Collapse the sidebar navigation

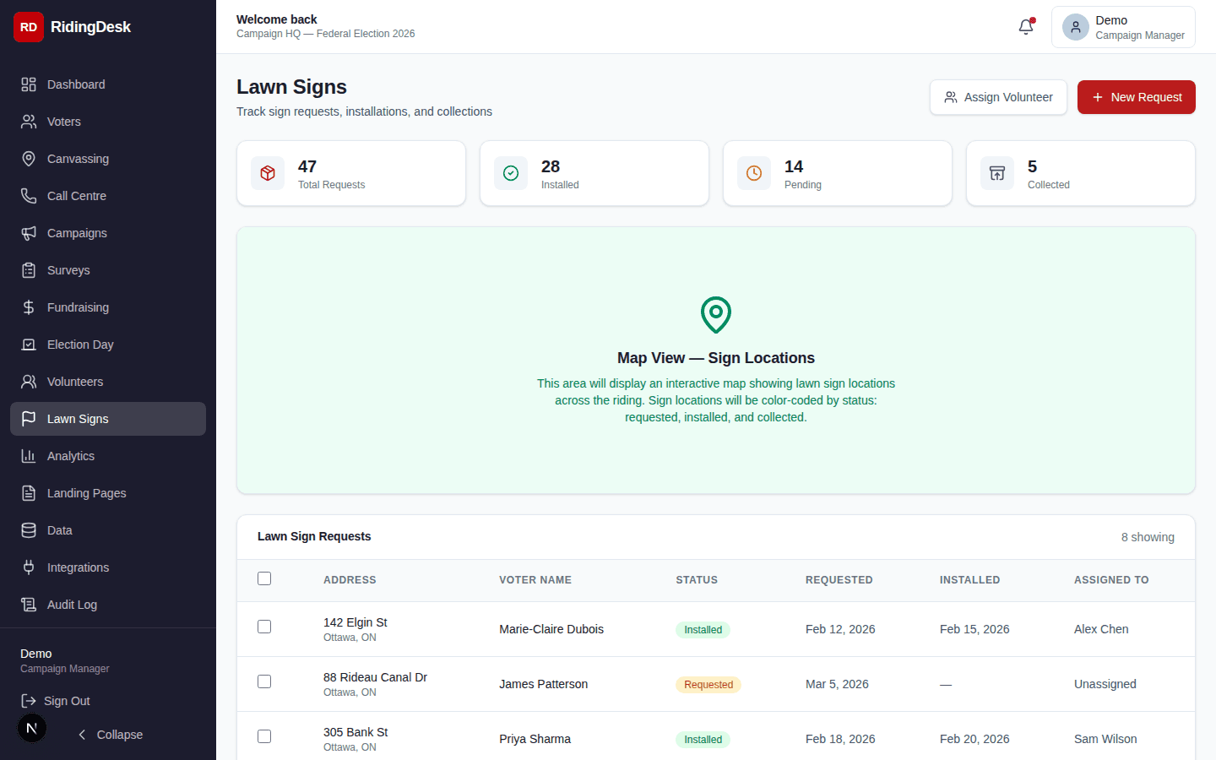point(110,735)
